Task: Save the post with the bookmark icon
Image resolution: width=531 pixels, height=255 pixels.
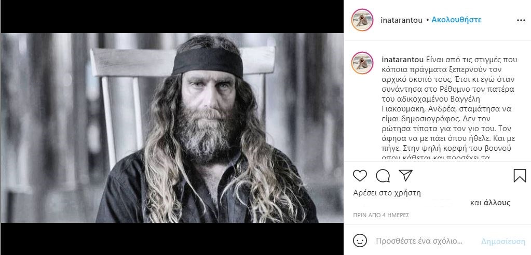Action: (520, 176)
